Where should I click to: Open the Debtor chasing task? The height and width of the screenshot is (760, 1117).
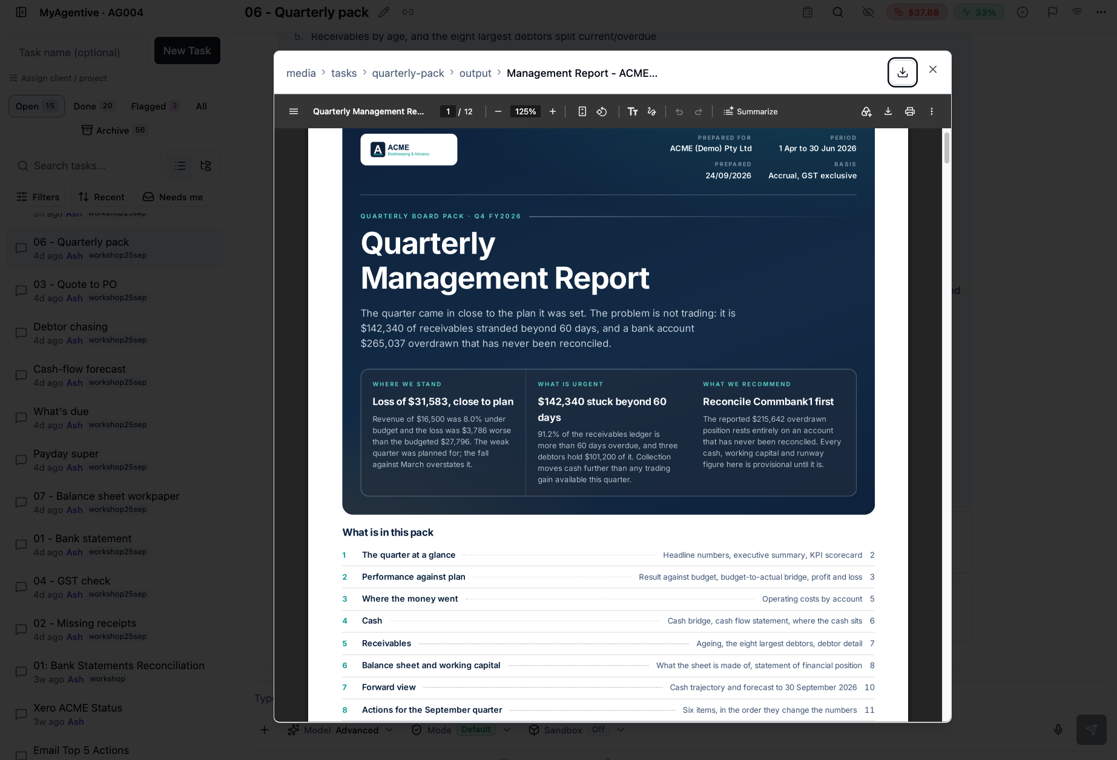coord(115,333)
